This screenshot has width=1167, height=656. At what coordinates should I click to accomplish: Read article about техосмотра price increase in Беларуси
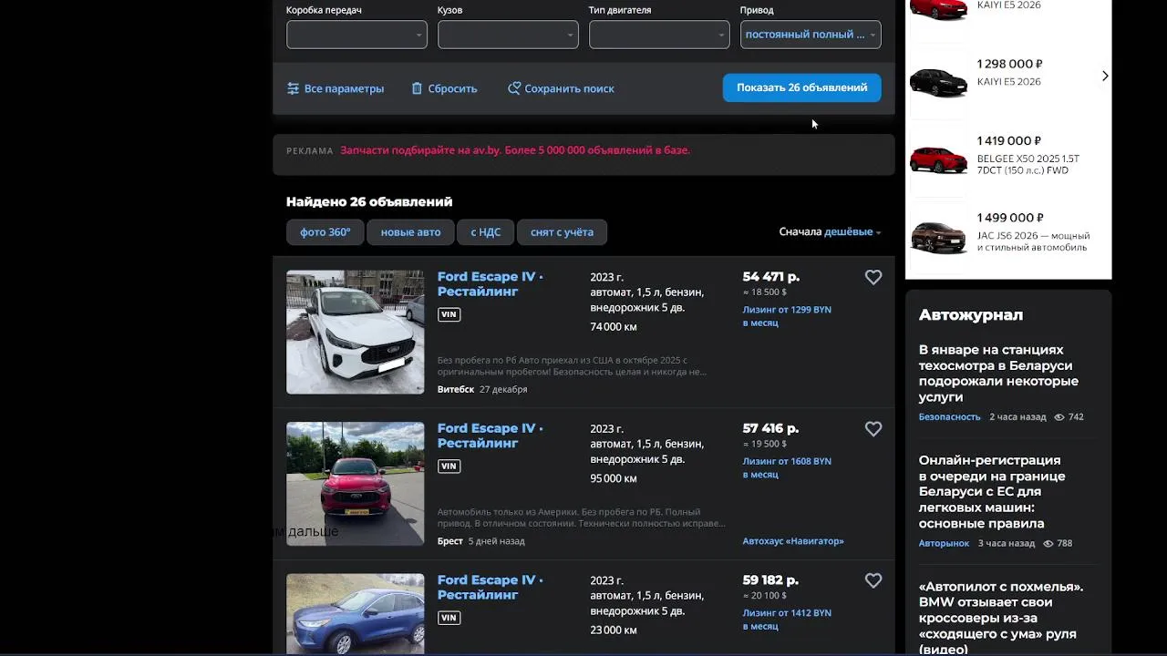[x=998, y=374]
